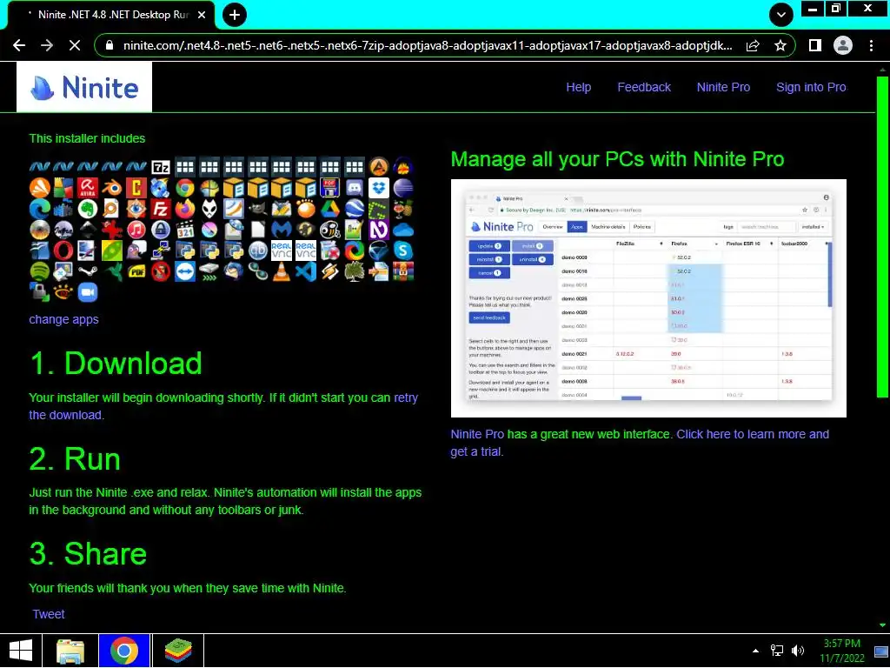Screen dimensions: 890x668
Task: Click the Notepad++ icon
Action: pos(355,230)
